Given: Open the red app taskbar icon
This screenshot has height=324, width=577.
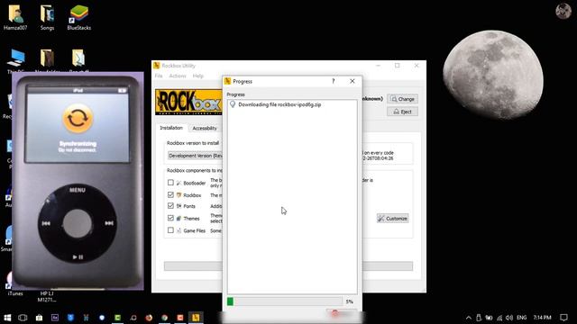Looking at the screenshot, I should (x=180, y=318).
